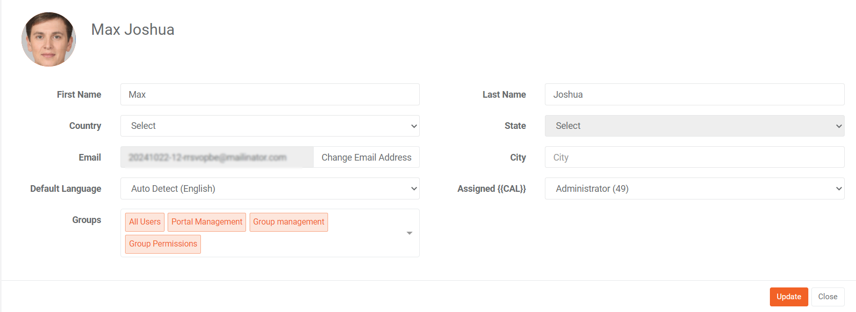The image size is (856, 312).
Task: Click the Group management tag
Action: [x=289, y=222]
